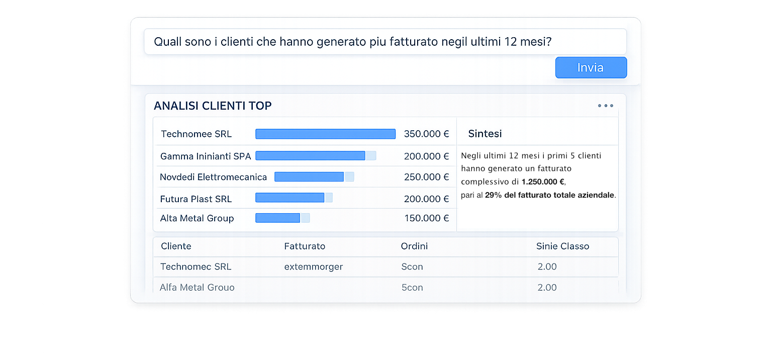This screenshot has height=353, width=772.
Task: Sort by the Sinie Classo column header
Action: [x=562, y=246]
